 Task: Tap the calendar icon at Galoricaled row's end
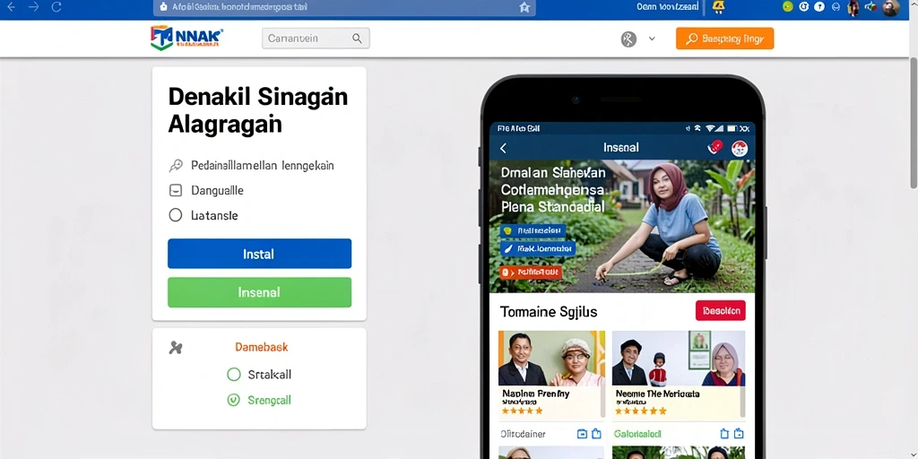739,434
